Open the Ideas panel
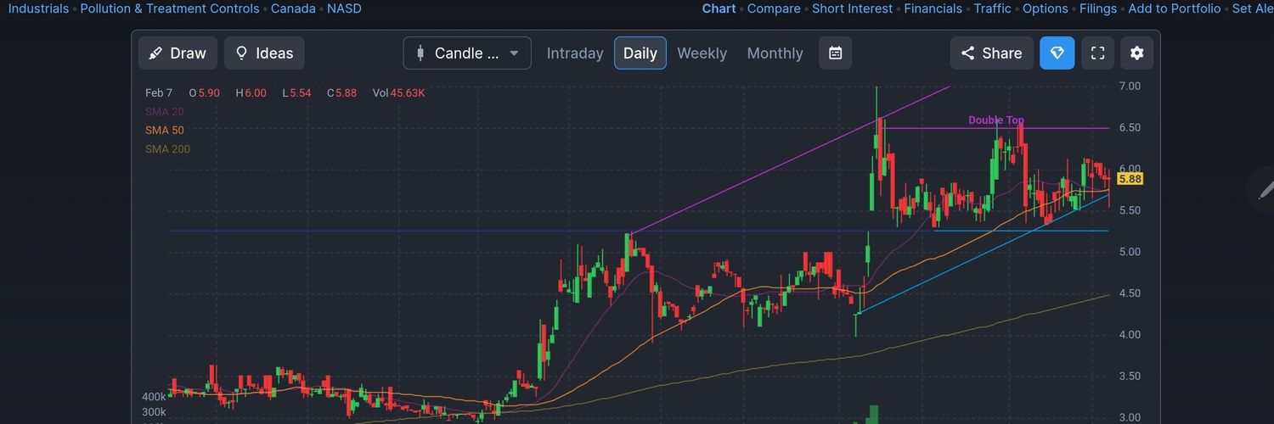 tap(264, 53)
